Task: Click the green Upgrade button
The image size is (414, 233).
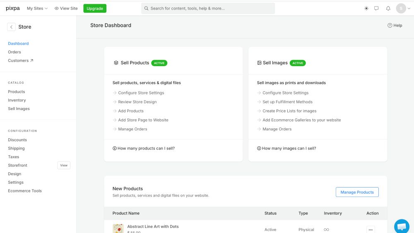Action: 95,8
